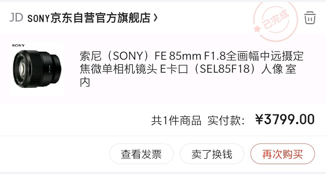Click the 实付款 label
The height and width of the screenshot is (174, 326).
click(x=225, y=121)
